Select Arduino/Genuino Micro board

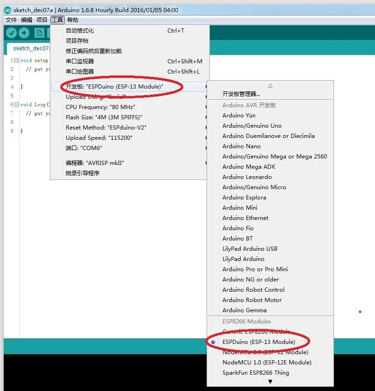click(271, 187)
